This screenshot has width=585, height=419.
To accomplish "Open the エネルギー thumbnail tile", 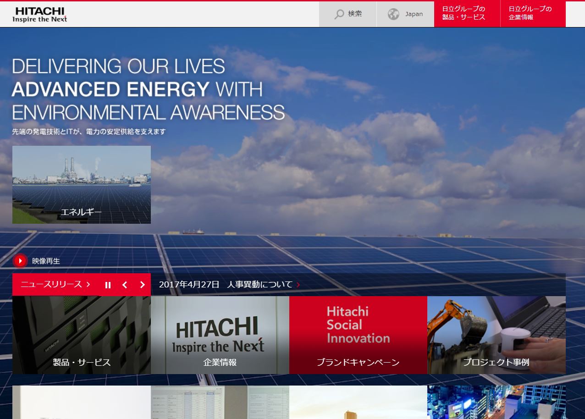I will coord(82,185).
